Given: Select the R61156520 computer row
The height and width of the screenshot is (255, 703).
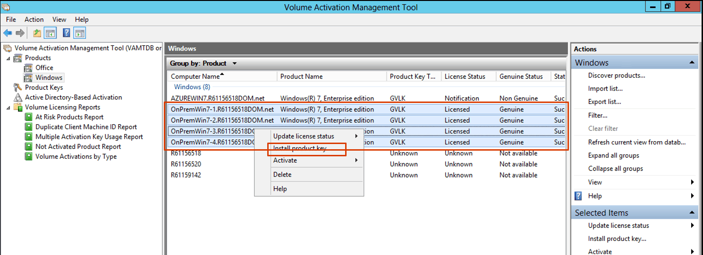Looking at the screenshot, I should tap(366, 164).
